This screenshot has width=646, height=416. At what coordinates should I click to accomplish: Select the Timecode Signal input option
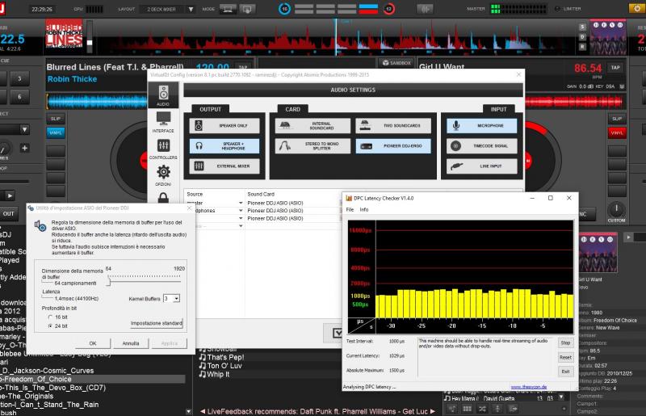click(x=480, y=146)
